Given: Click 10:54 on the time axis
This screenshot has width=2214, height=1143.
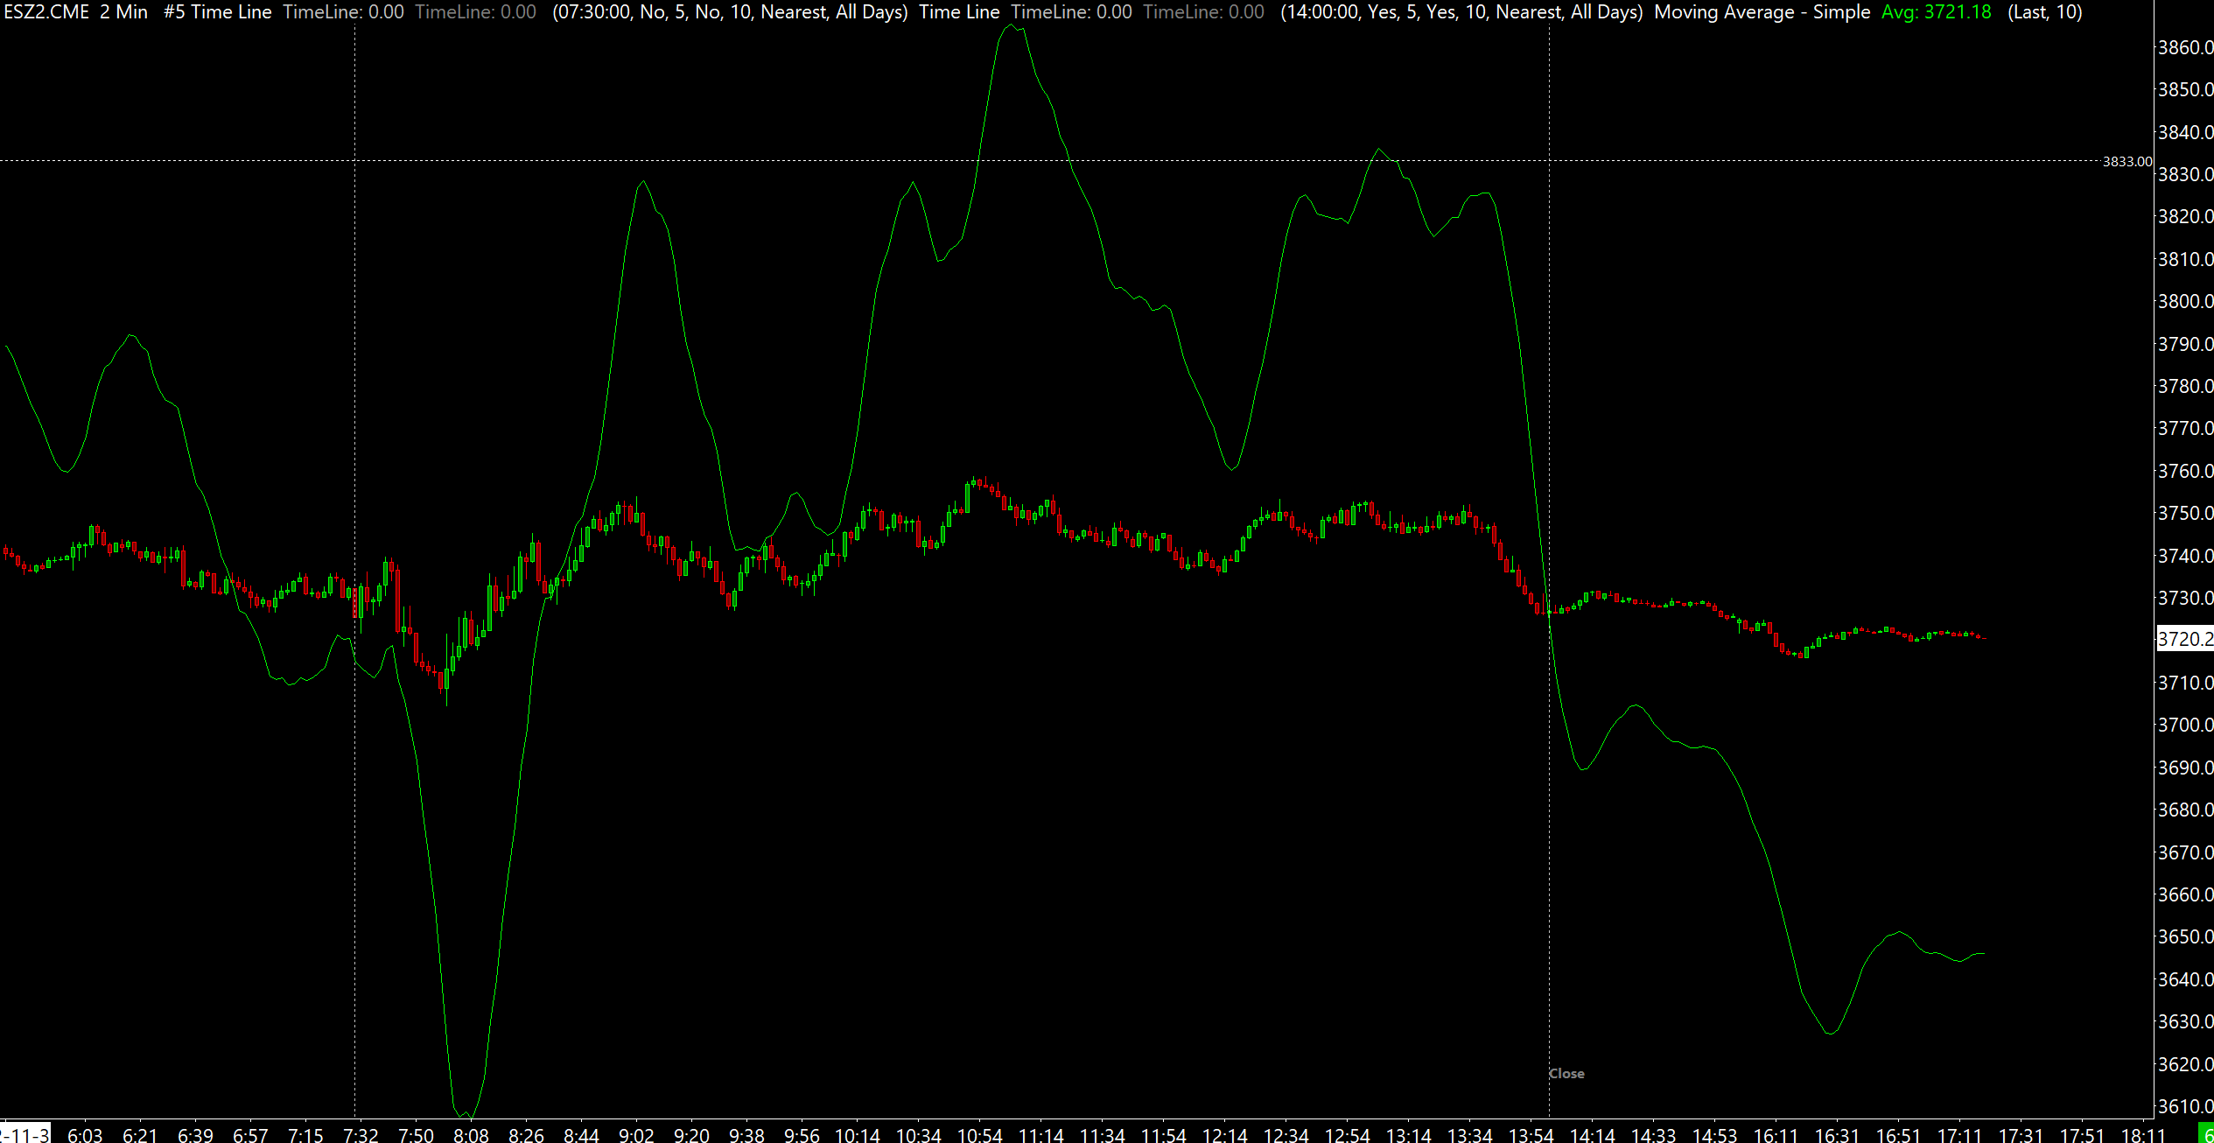Looking at the screenshot, I should point(979,1135).
